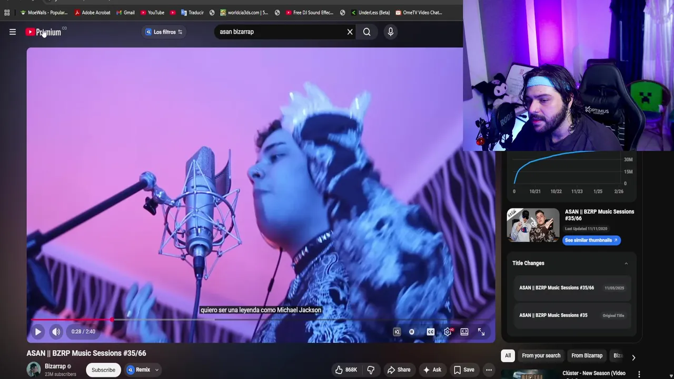Open the Bizarrap channel avatar
Screen dimensions: 674x379
34,370
